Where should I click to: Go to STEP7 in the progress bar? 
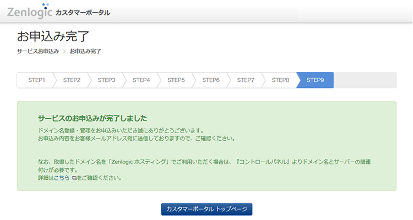point(246,80)
